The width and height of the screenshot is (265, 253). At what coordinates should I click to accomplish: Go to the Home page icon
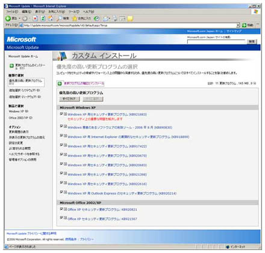point(51,19)
